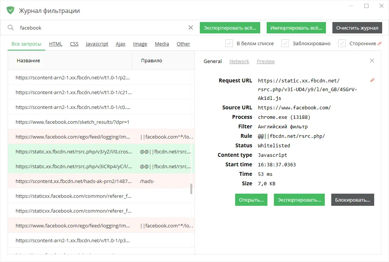Viewport: 389px width, 262px height.
Task: Click the link icon beside Request URL
Action: (x=372, y=80)
